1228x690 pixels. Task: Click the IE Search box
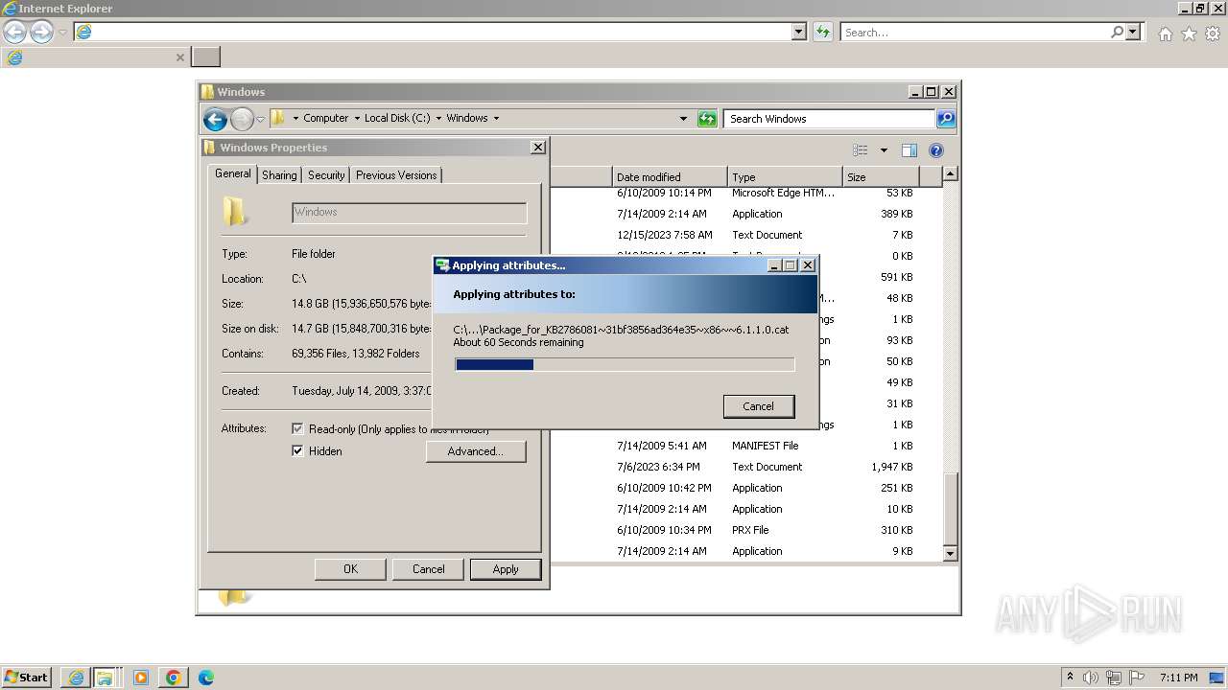974,33
